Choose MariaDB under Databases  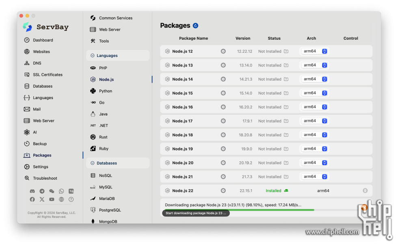click(102, 199)
